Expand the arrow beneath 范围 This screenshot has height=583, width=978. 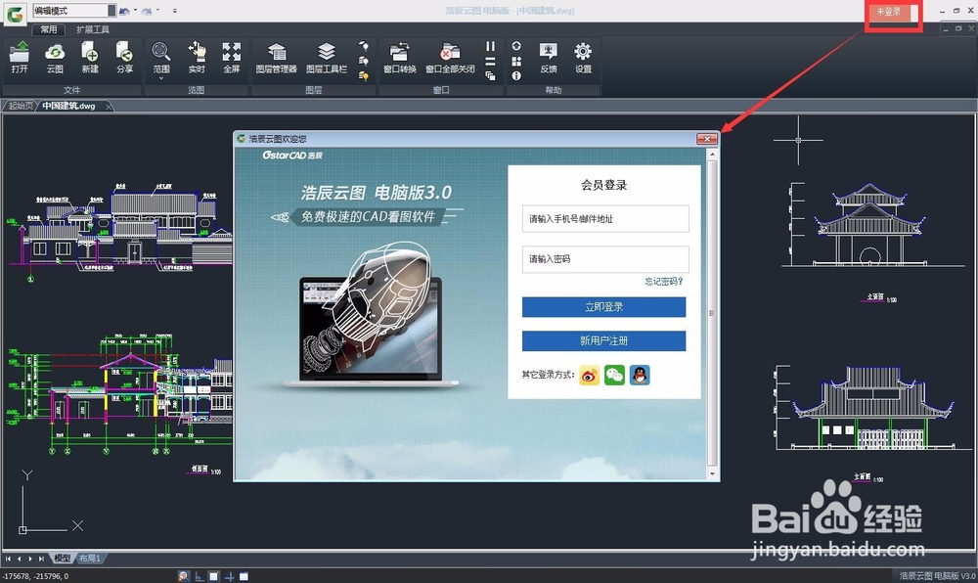point(161,79)
